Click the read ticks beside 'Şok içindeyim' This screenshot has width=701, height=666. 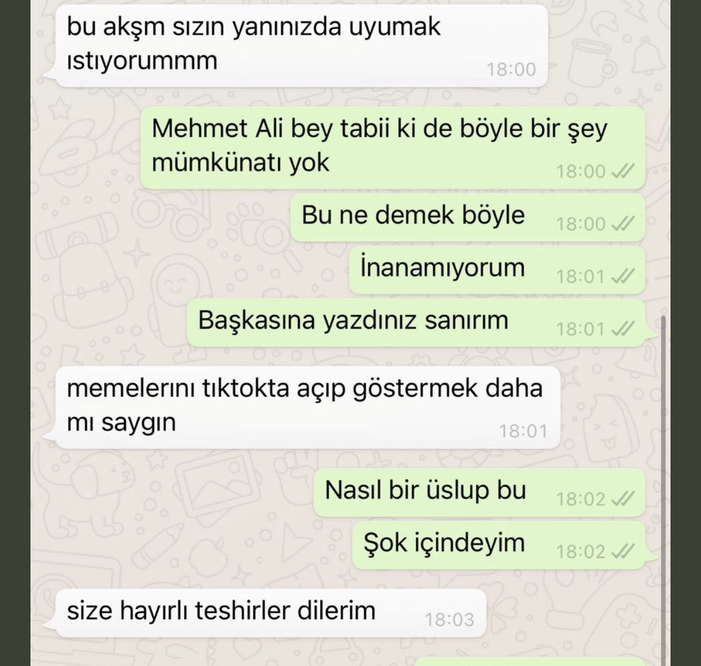coord(624,551)
